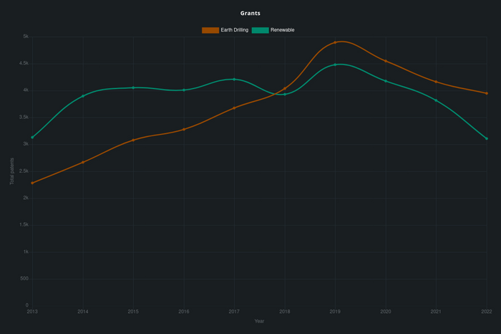Toggle the Earth Drilling orange legend swatch
501x334 pixels.
(210, 30)
